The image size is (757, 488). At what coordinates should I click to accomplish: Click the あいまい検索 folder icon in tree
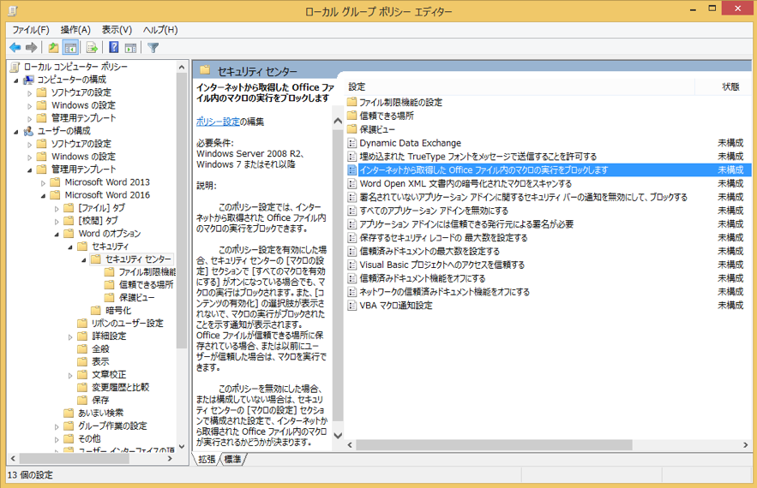tap(69, 413)
